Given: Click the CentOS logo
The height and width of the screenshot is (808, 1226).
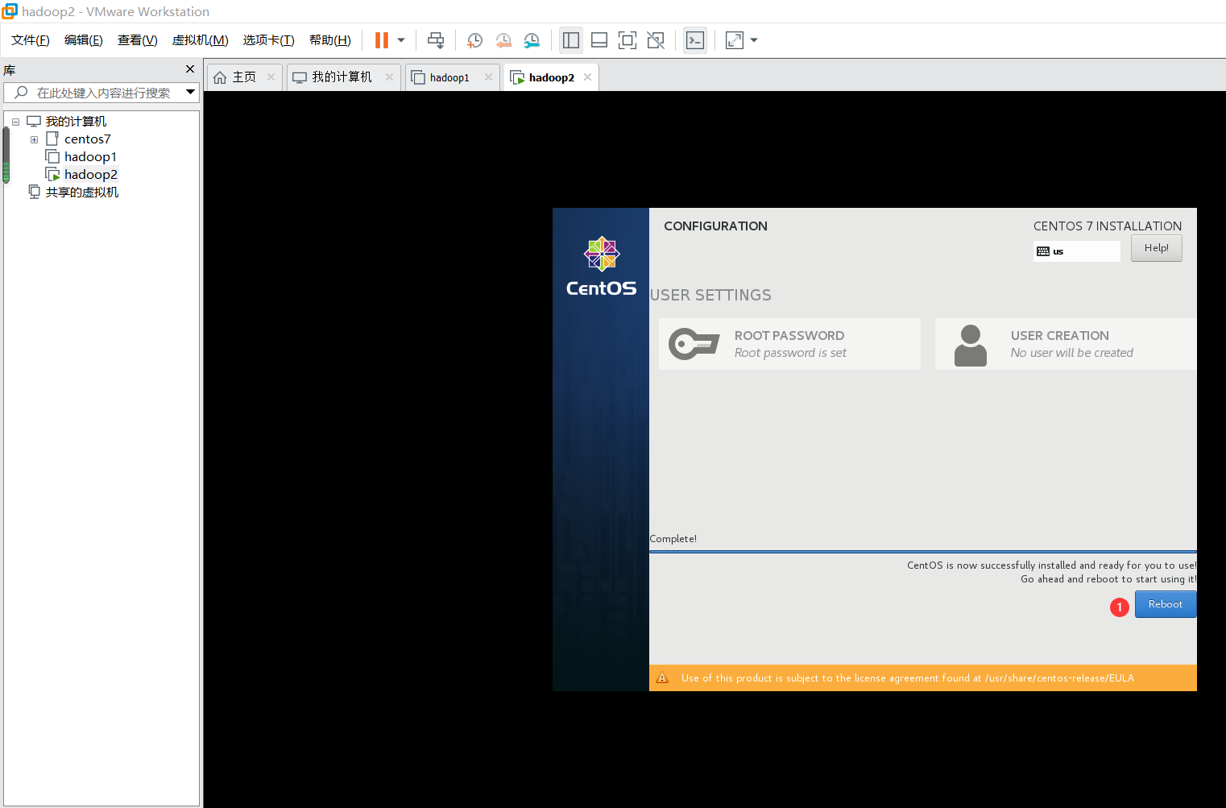Looking at the screenshot, I should click(601, 267).
